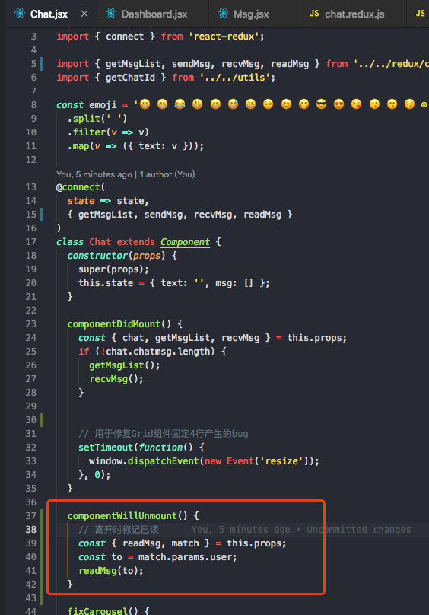This screenshot has height=615, width=429.
Task: Click setTimeout on line 32
Action: 106,447
